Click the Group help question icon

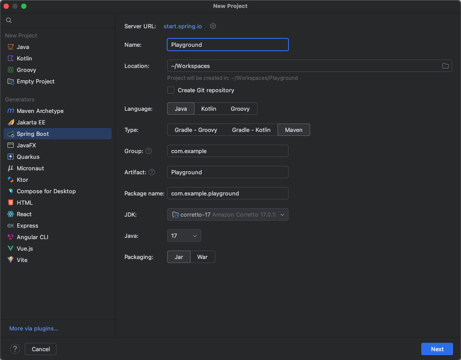149,151
